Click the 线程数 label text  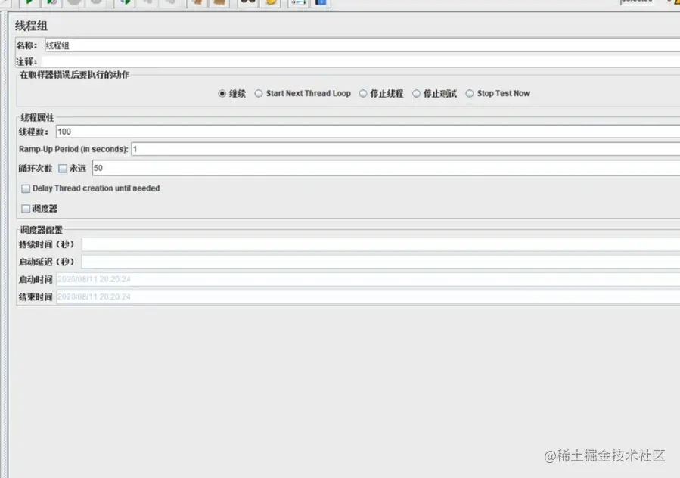tap(33, 132)
